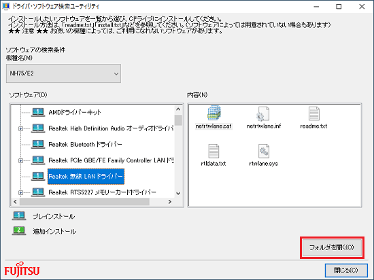
Task: Click software list scroll up arrow
Action: pyautogui.click(x=178, y=109)
